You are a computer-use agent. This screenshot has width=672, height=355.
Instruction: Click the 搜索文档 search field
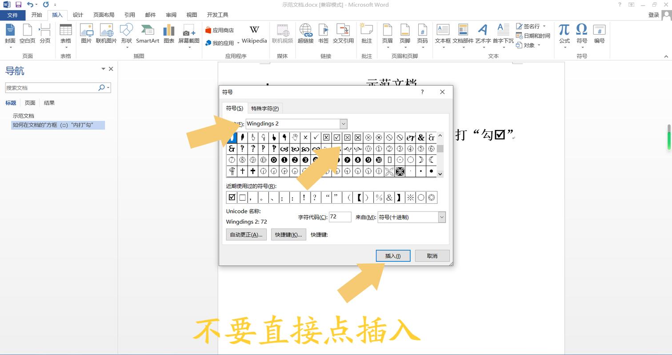point(51,88)
